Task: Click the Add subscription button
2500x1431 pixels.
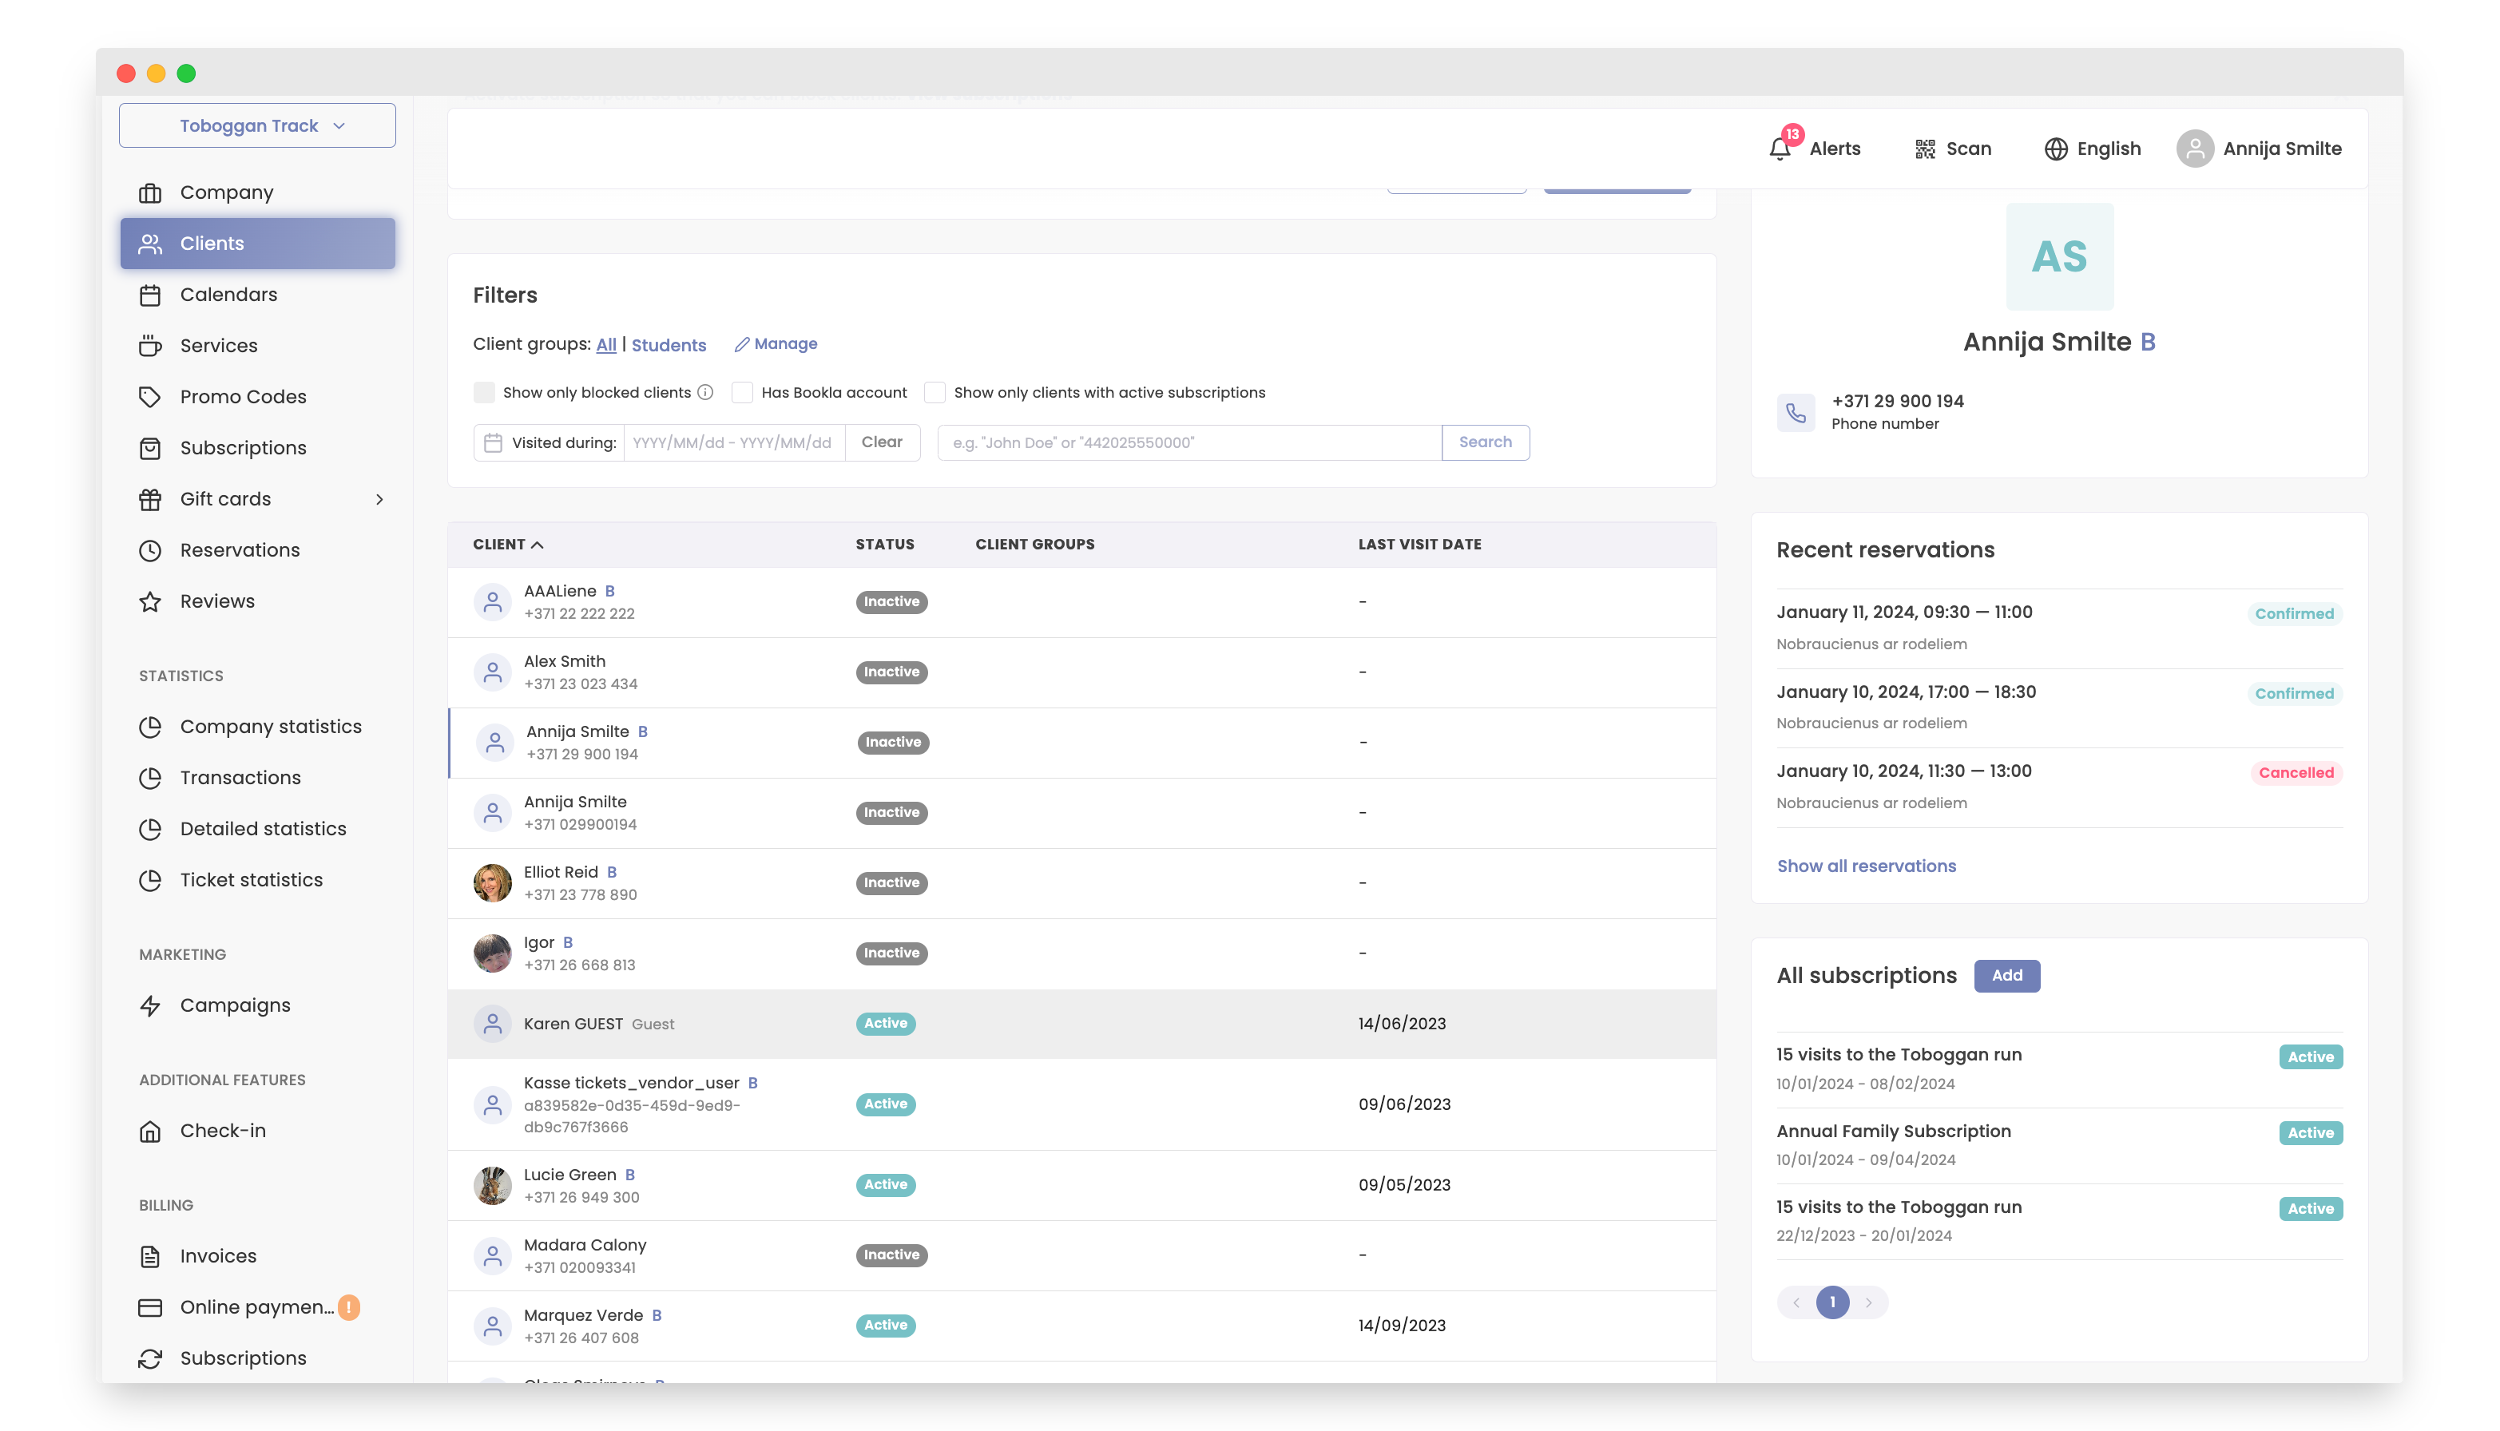Action: pyautogui.click(x=2006, y=976)
